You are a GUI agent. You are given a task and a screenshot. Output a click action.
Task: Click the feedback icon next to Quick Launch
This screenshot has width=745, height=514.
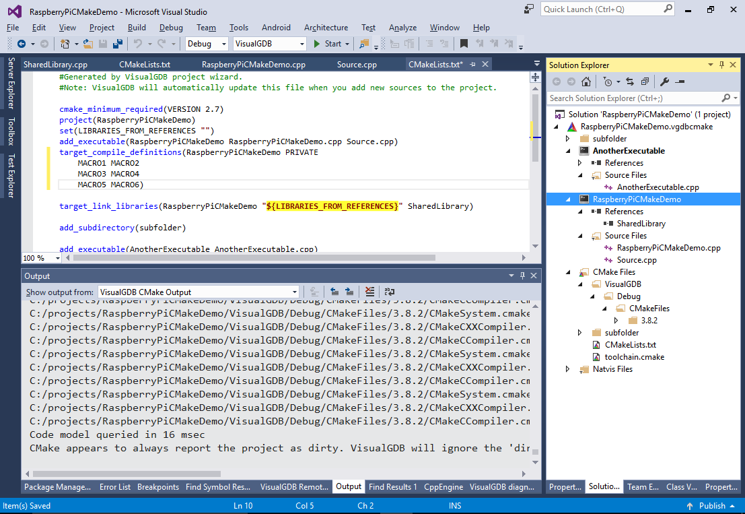click(x=529, y=9)
